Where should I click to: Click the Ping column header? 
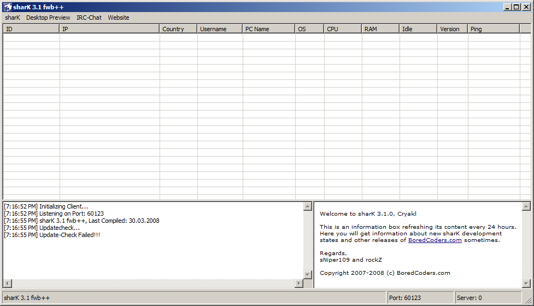coord(494,29)
